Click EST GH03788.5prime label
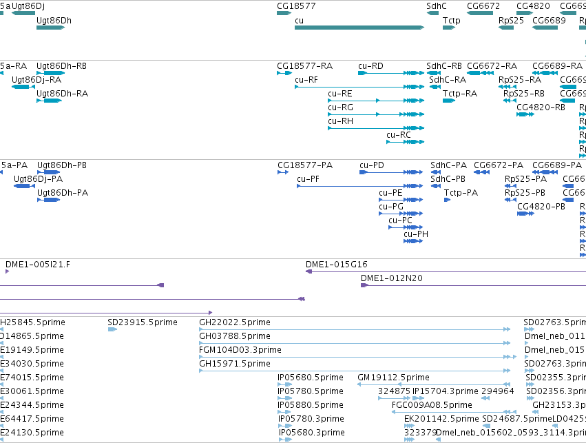 pos(234,336)
